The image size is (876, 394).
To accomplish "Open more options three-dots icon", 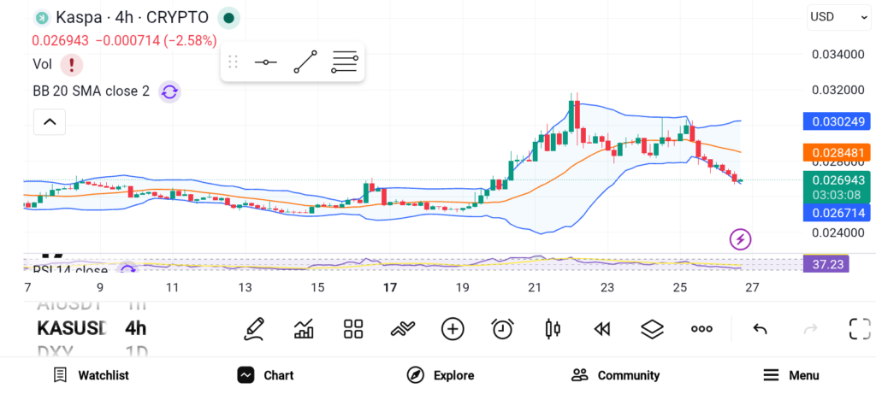I will tap(701, 329).
